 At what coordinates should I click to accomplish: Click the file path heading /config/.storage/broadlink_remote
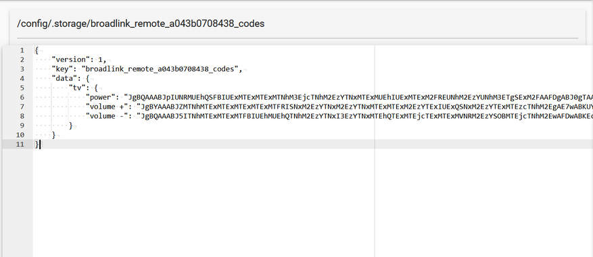coord(141,24)
